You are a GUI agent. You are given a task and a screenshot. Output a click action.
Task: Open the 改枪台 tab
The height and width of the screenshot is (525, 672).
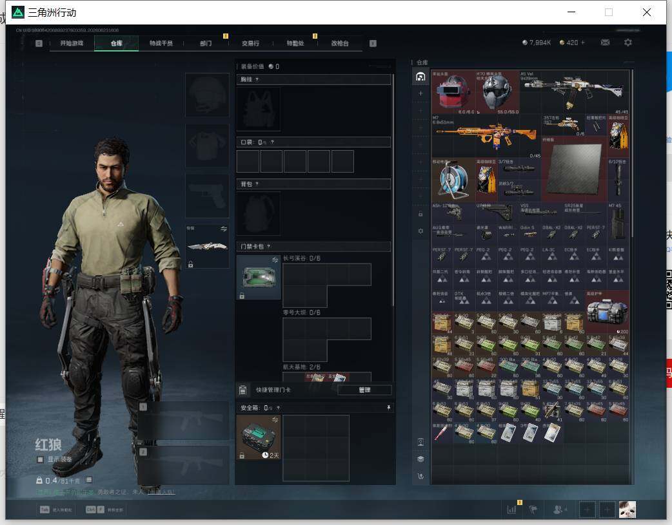[x=340, y=43]
